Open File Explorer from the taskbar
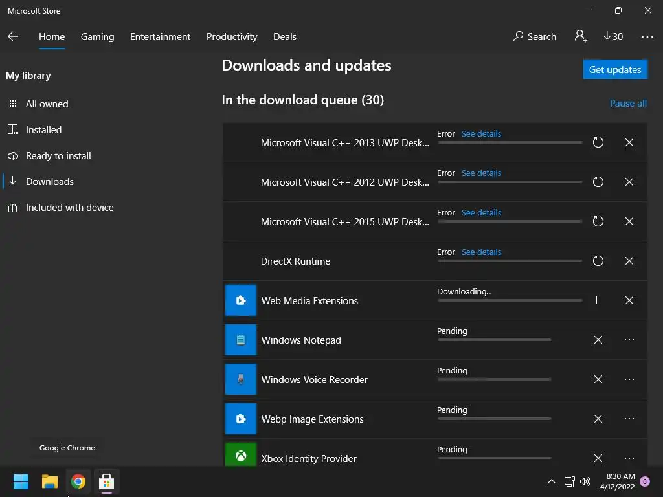The image size is (663, 497). point(49,481)
